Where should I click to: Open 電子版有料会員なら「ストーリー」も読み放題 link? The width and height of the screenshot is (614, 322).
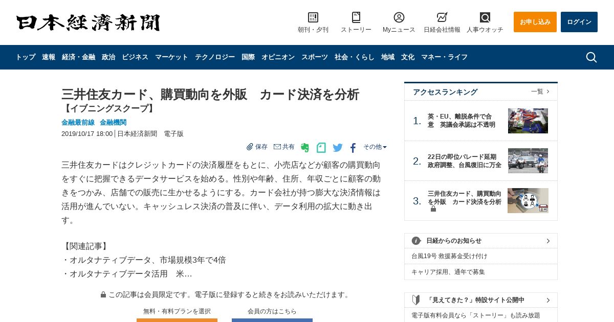(475, 315)
